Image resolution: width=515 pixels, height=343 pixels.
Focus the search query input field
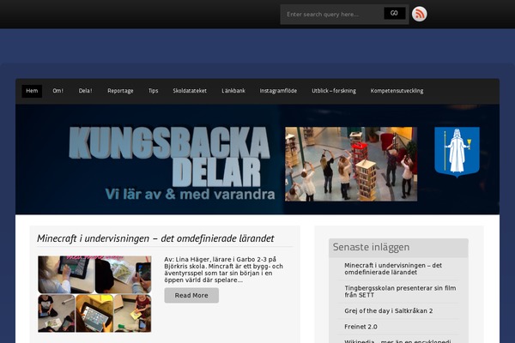tap(332, 14)
